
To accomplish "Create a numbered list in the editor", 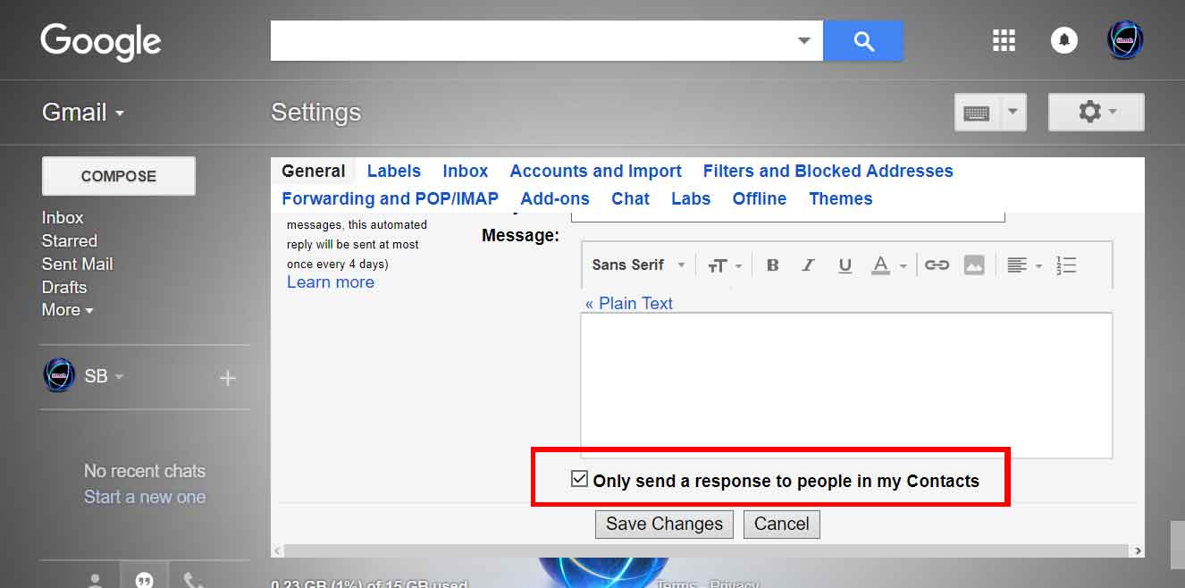I will pos(1066,265).
